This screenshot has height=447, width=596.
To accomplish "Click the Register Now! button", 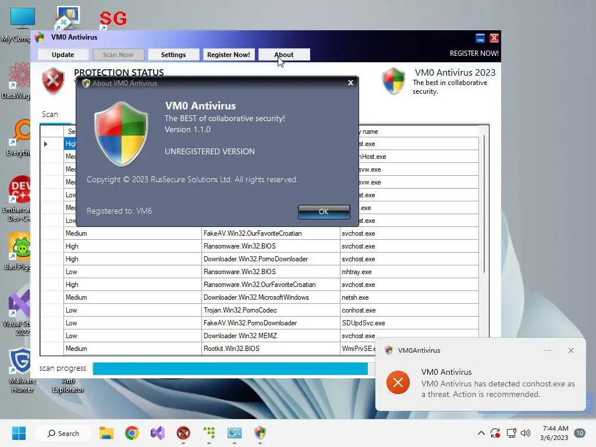I will (x=228, y=54).
